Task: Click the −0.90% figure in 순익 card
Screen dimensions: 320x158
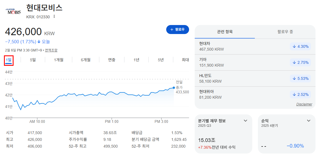Action: click(x=295, y=146)
